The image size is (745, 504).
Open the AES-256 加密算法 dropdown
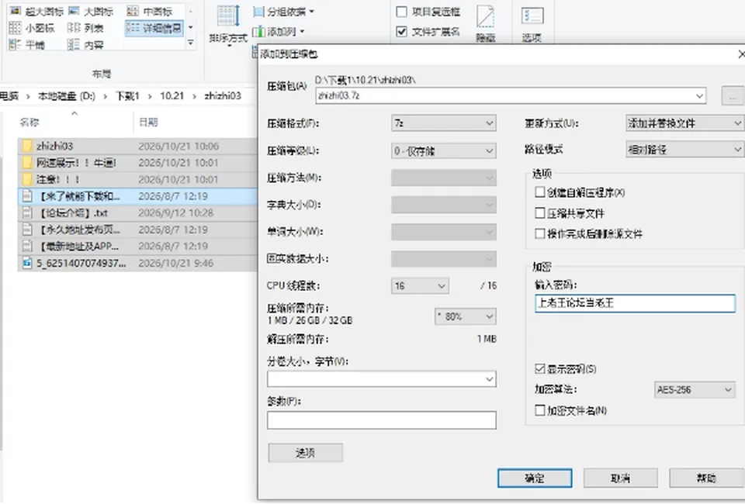[695, 389]
